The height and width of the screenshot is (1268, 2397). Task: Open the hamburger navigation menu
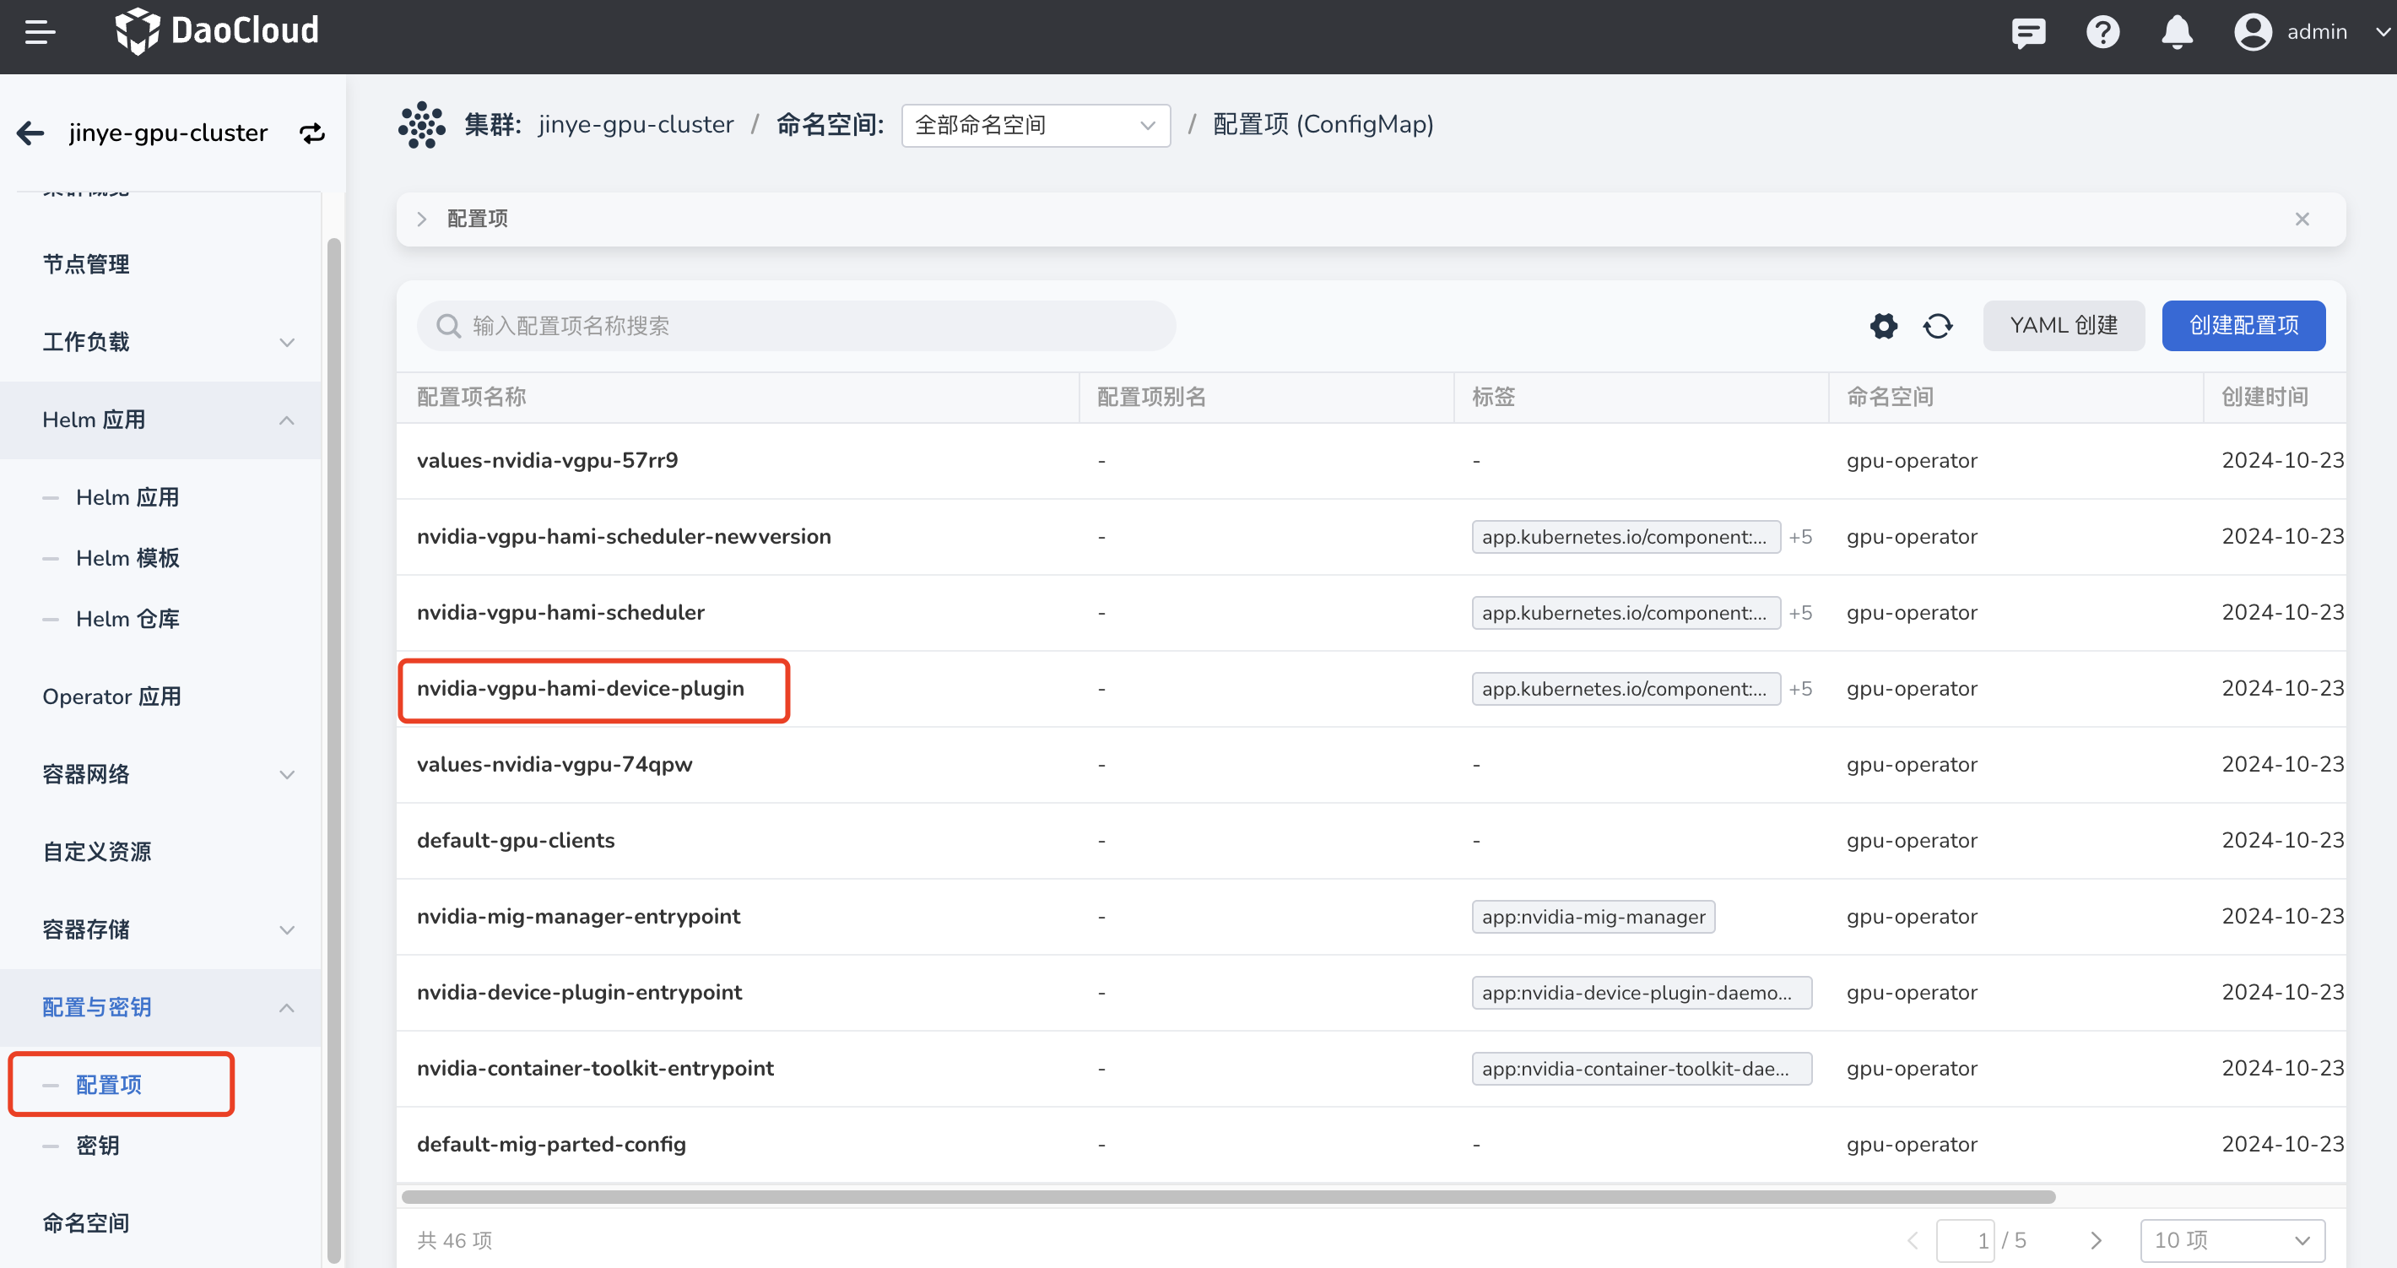(x=39, y=33)
